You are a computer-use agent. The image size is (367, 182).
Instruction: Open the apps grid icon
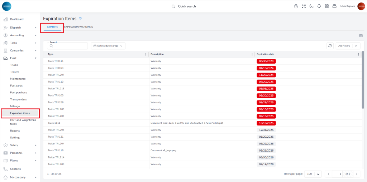(x=327, y=6)
